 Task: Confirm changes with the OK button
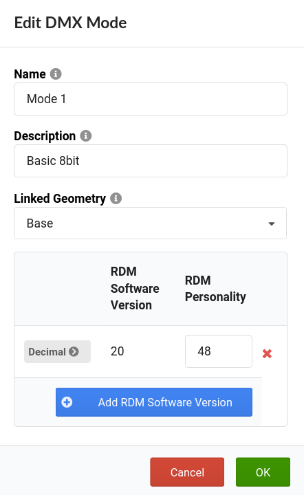coord(263,472)
